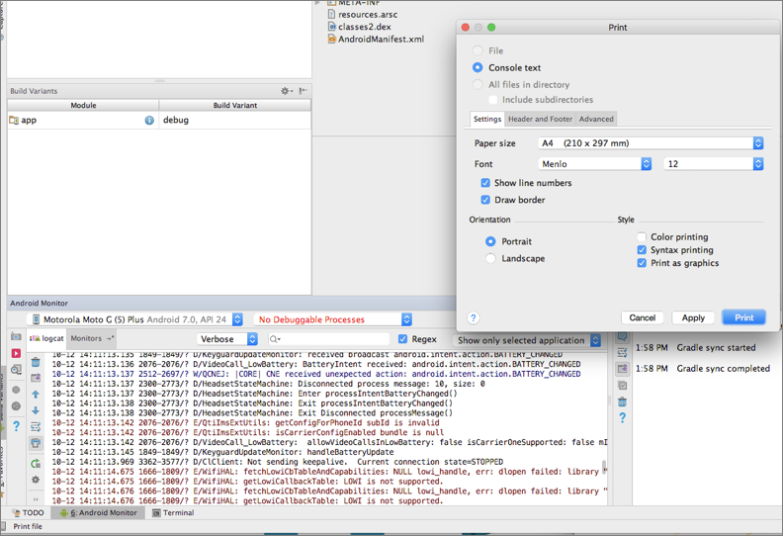Screen dimensions: 783x536
Task: Open the font size 12 dropdown
Action: pos(714,164)
